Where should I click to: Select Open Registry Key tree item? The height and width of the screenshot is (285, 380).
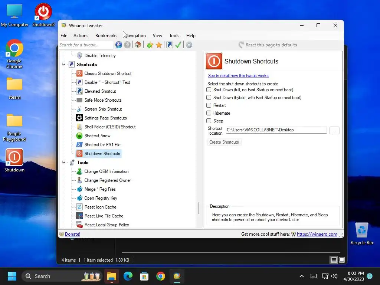[101, 198]
